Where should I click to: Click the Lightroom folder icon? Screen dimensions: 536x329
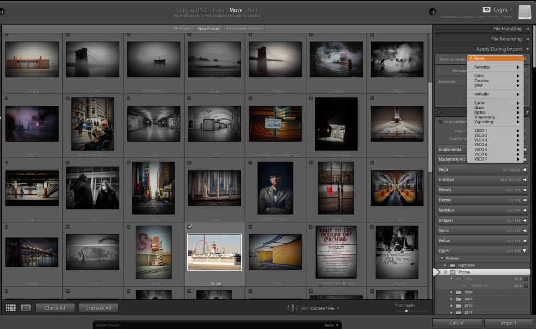453,265
